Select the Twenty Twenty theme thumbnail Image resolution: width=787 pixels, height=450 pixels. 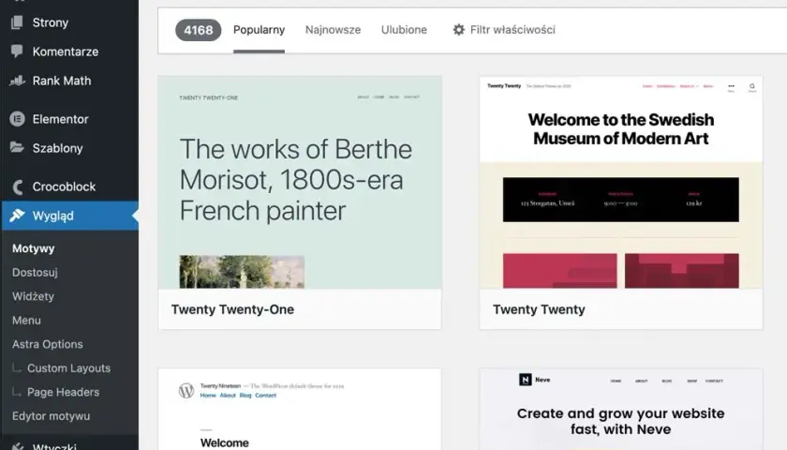click(x=621, y=182)
